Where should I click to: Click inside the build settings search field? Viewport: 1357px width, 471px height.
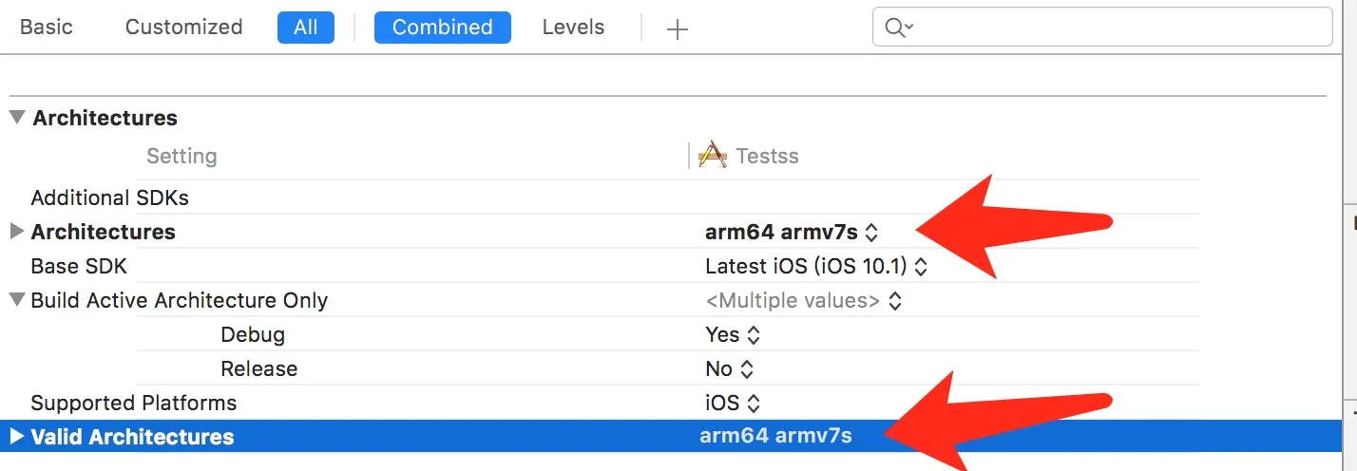[1121, 28]
